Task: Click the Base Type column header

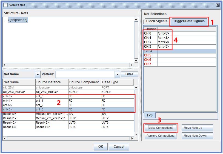Action: (x=117, y=82)
